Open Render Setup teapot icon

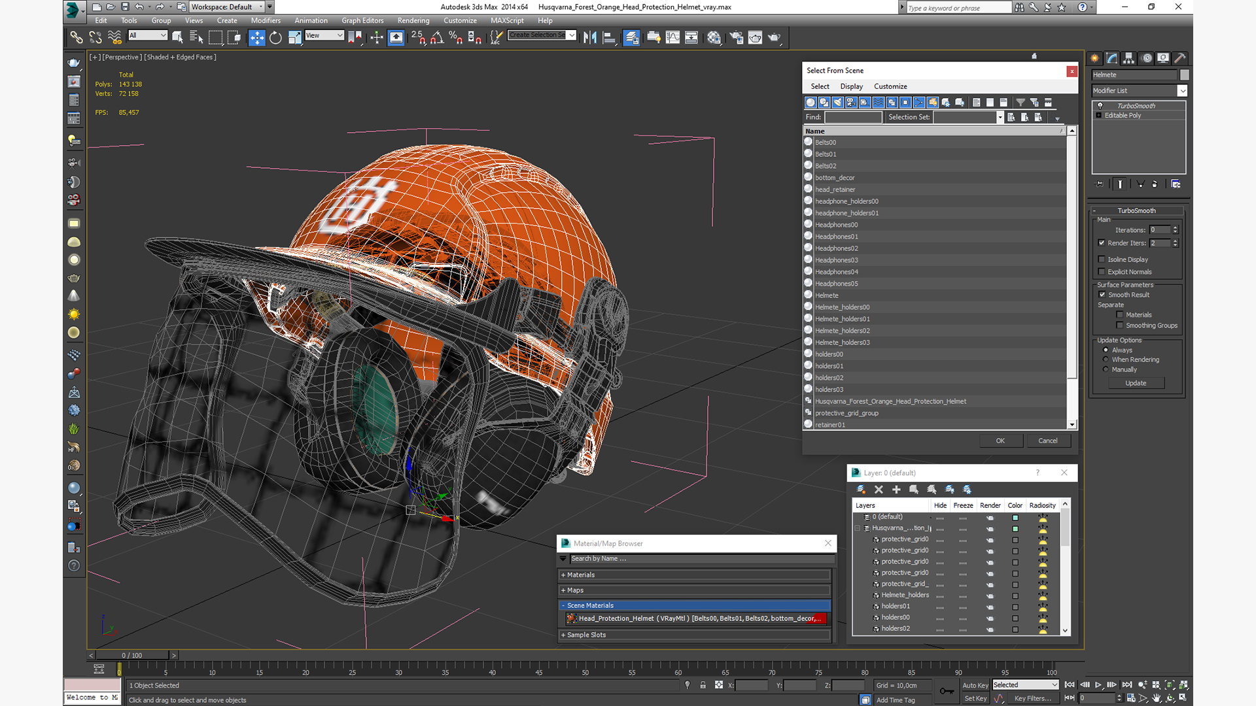point(736,38)
